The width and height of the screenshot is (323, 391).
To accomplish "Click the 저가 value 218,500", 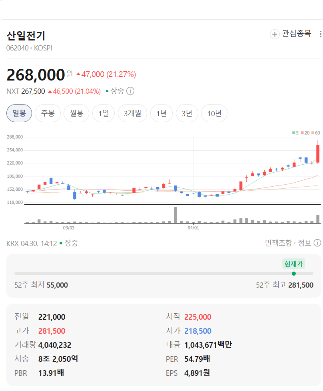I will click(198, 331).
